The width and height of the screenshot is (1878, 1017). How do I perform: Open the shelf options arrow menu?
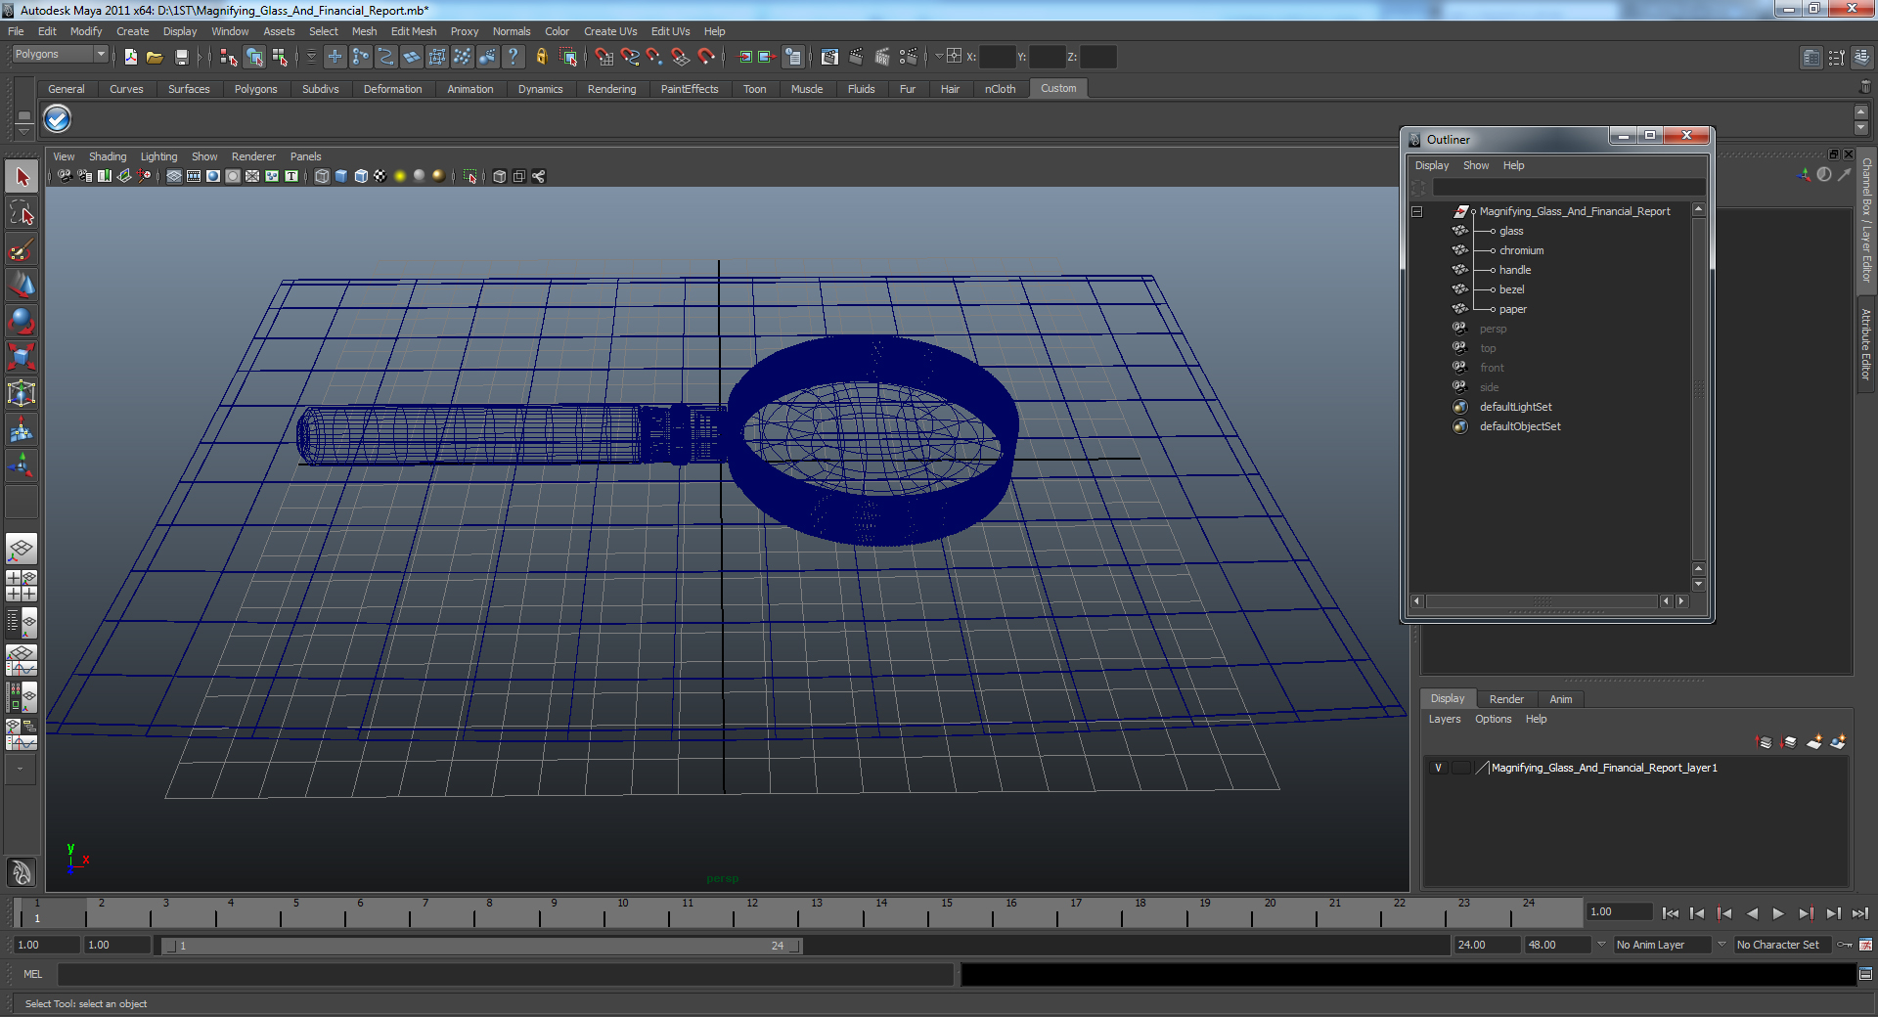pyautogui.click(x=23, y=130)
